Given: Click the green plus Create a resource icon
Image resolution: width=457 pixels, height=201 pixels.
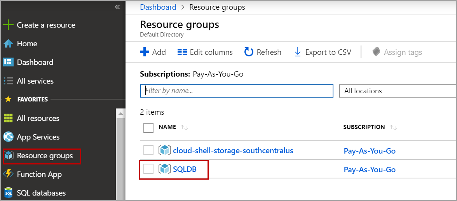Looking at the screenshot, I should tap(8, 25).
